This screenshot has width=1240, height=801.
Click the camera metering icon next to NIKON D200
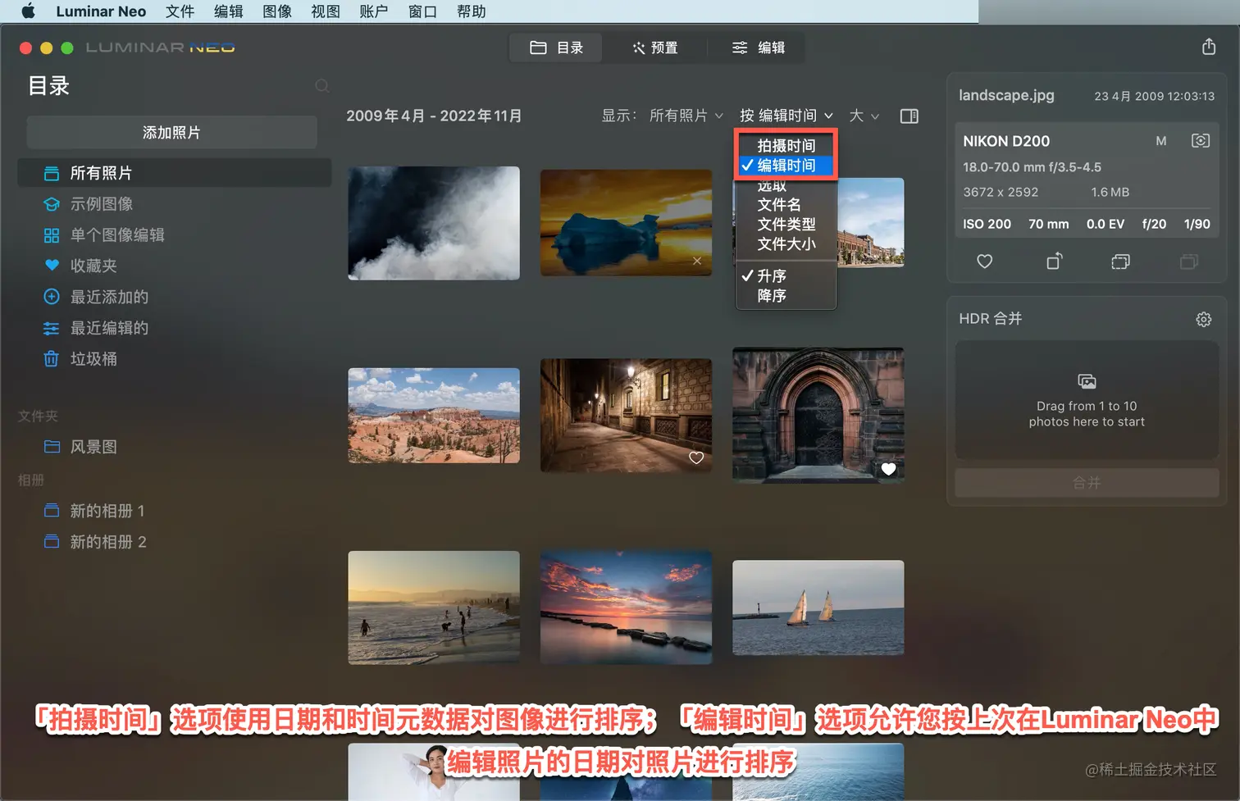click(x=1200, y=141)
